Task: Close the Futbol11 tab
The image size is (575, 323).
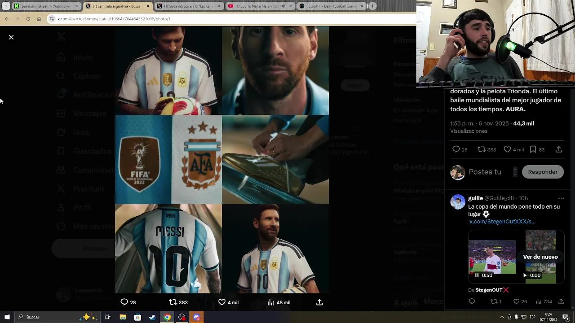Action: click(362, 6)
